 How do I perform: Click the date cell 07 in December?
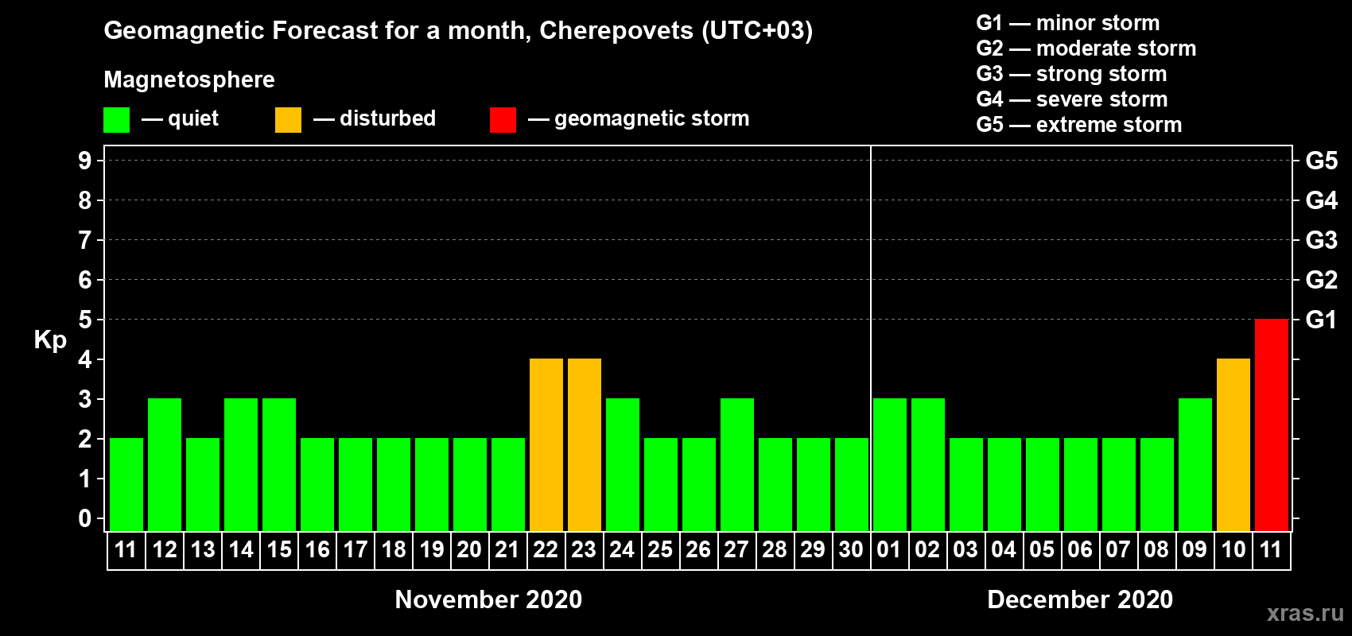point(1118,550)
